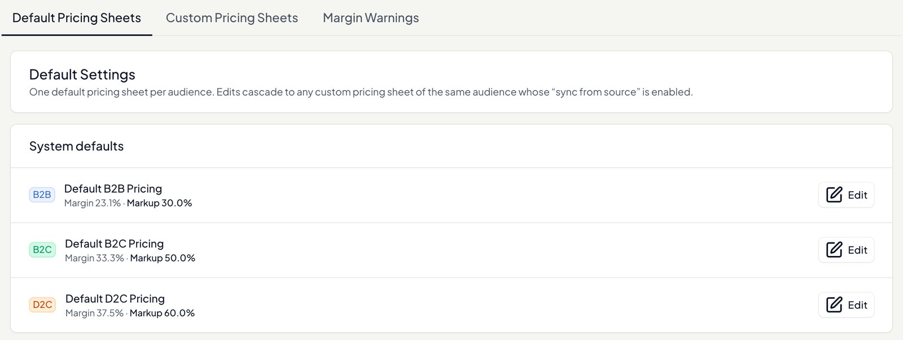Click the Margin 33.3% text
This screenshot has height=340, width=903.
coord(94,258)
